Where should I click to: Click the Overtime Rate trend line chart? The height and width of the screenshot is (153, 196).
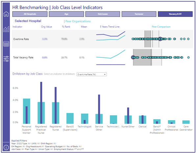point(110,36)
